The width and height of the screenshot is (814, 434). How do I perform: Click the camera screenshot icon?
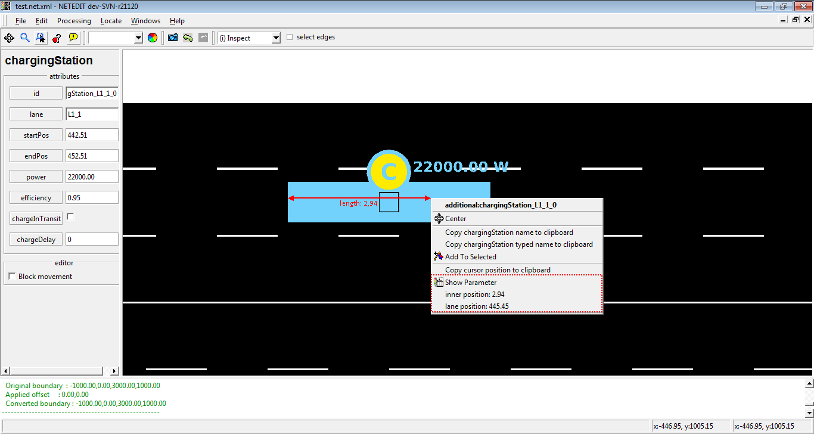tap(173, 38)
